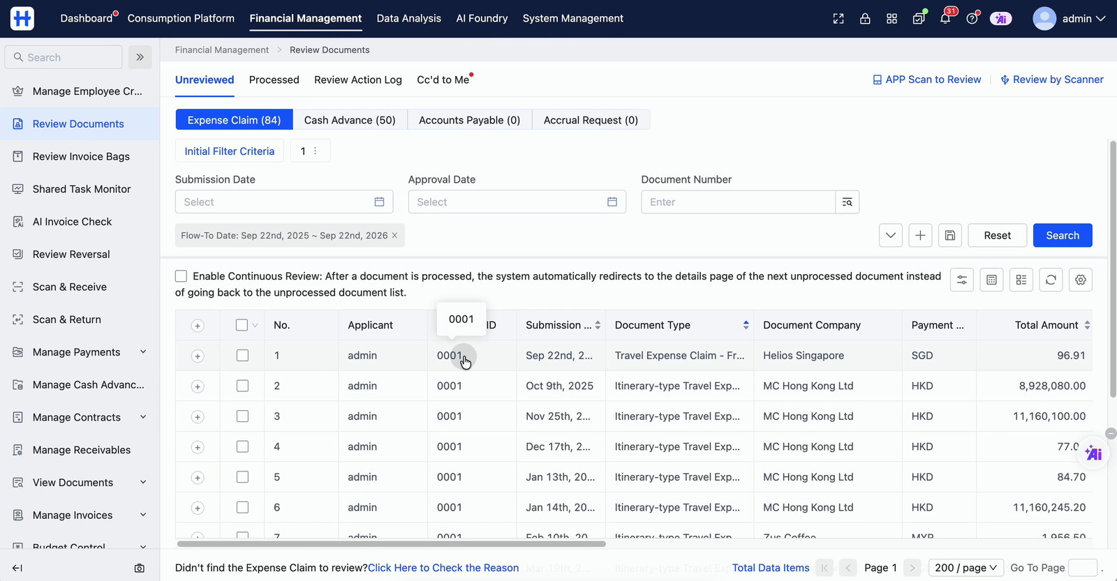
Task: Enable Continuous Review checkbox
Action: click(181, 276)
